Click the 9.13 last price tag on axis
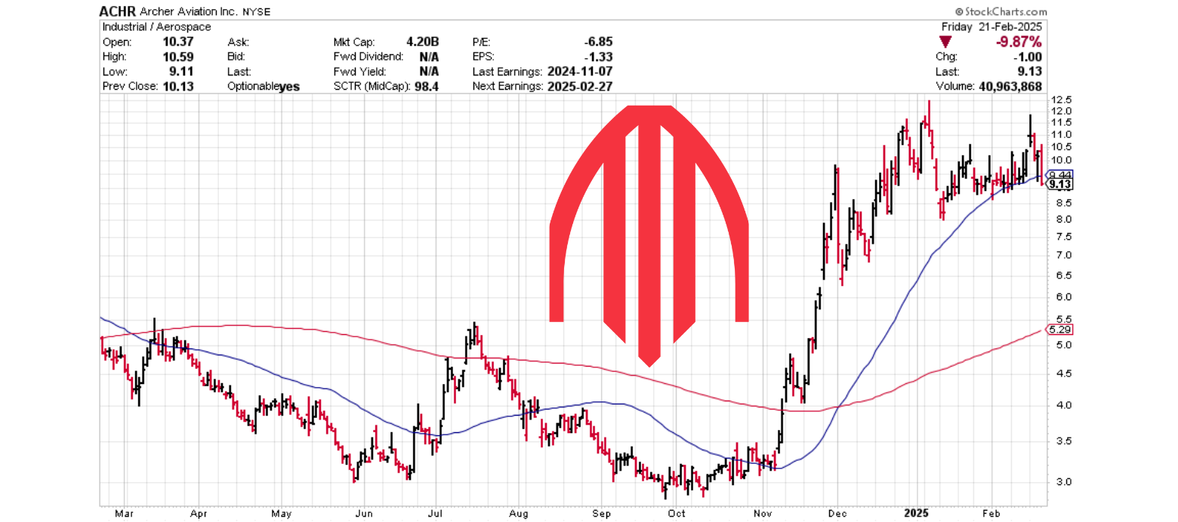The height and width of the screenshot is (522, 1178). click(1055, 184)
